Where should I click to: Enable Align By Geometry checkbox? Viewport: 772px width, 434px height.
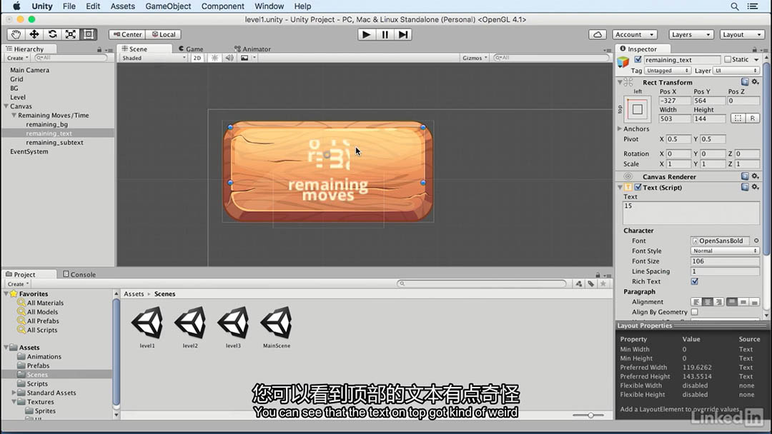[x=694, y=312]
